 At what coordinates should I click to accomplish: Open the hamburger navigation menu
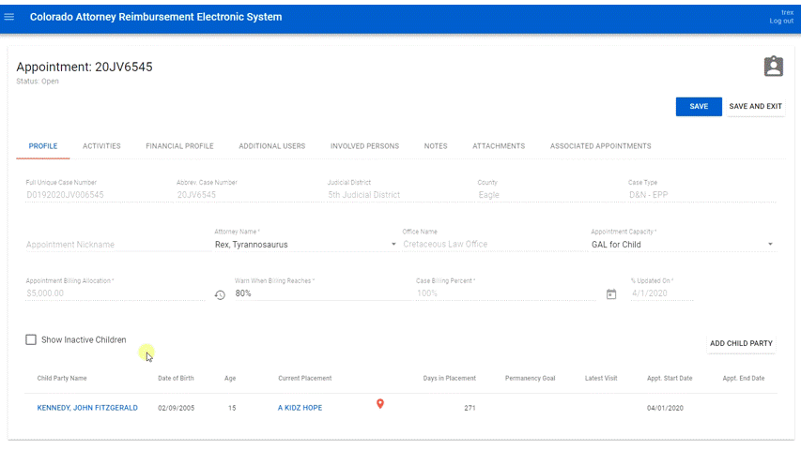point(9,17)
